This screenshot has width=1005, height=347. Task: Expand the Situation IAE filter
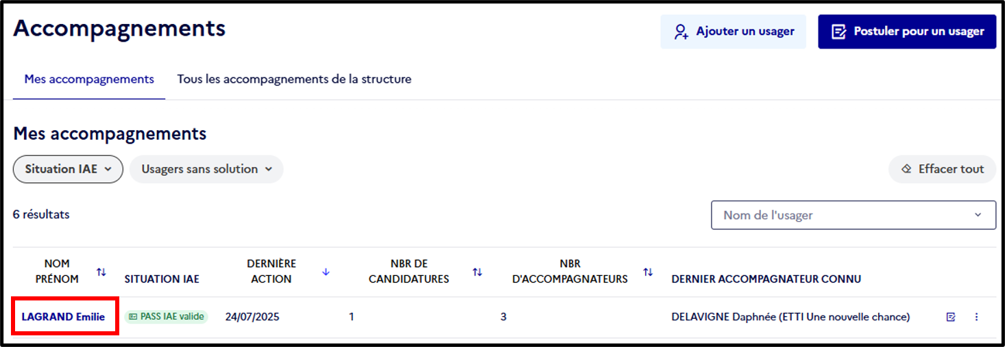point(68,169)
